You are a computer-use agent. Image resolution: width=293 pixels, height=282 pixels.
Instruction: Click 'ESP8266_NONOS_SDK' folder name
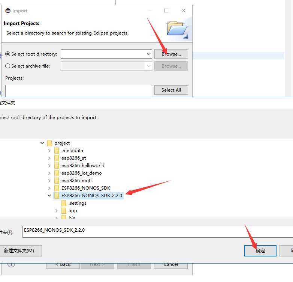point(86,188)
